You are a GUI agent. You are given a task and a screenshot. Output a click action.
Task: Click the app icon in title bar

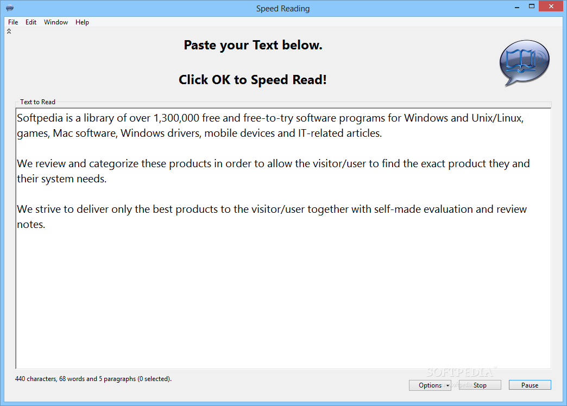(x=10, y=8)
